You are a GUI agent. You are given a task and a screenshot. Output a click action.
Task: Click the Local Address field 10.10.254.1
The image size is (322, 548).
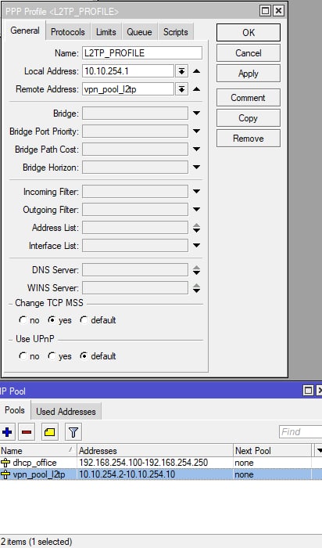(x=128, y=71)
